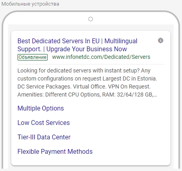Click the VPN On Request text
Screen dimensions: 182x171
click(129, 87)
